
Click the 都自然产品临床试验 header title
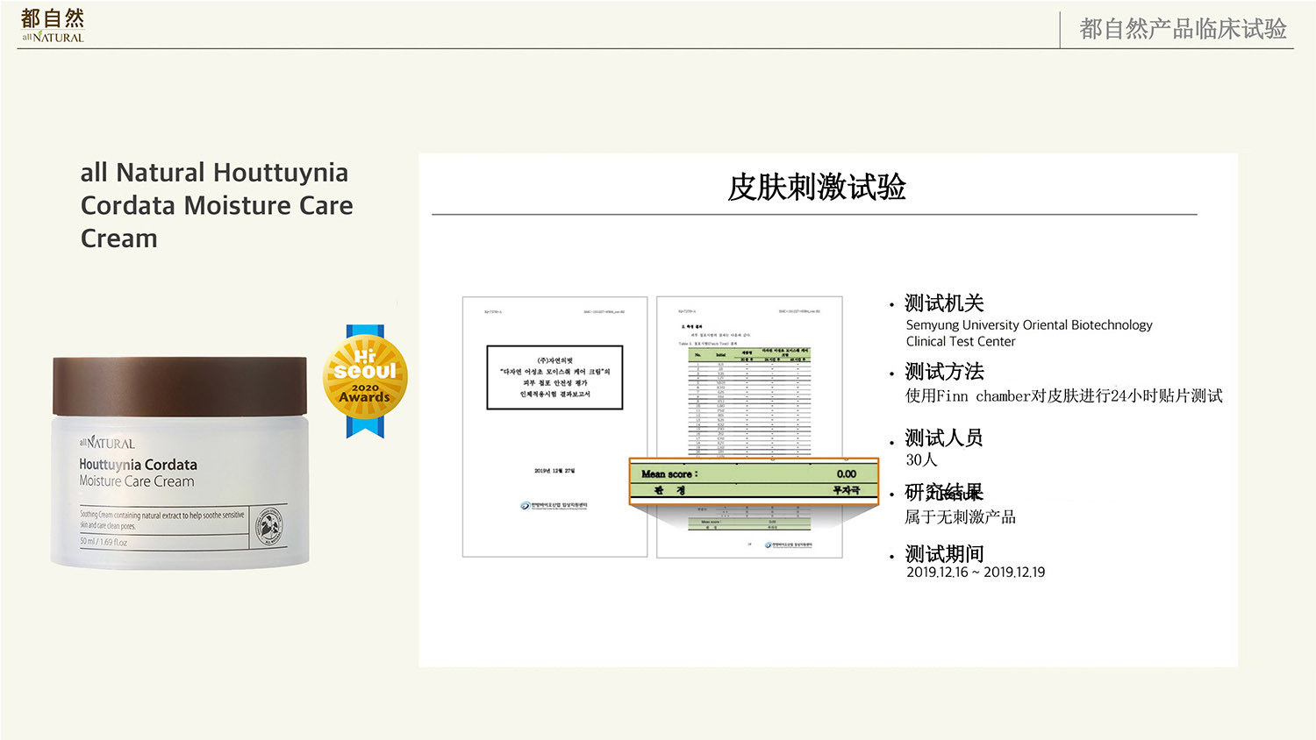pos(1182,29)
